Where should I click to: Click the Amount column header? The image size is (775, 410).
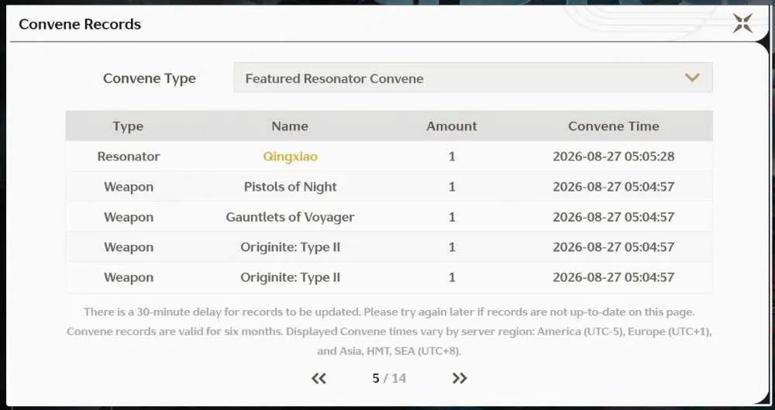452,126
